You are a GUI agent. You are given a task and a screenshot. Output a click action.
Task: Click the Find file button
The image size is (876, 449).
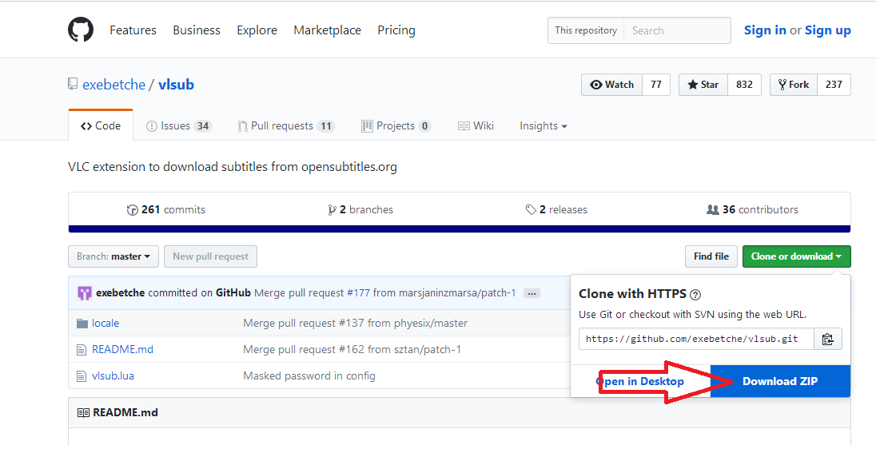(711, 257)
